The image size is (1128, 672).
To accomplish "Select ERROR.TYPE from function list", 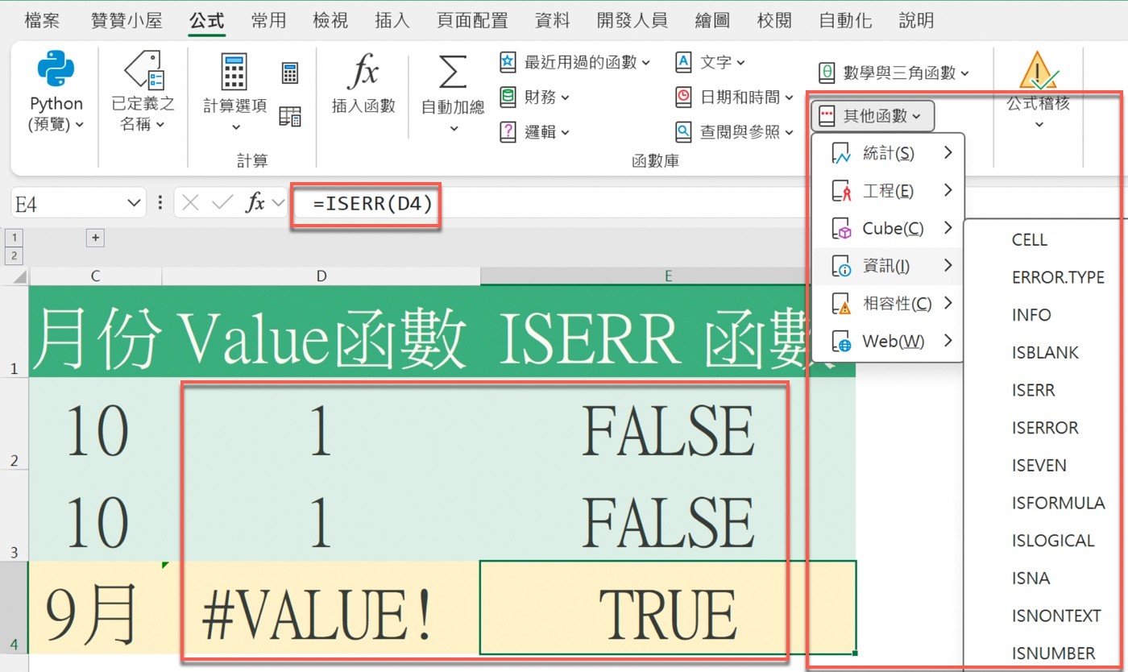I will coord(1058,277).
